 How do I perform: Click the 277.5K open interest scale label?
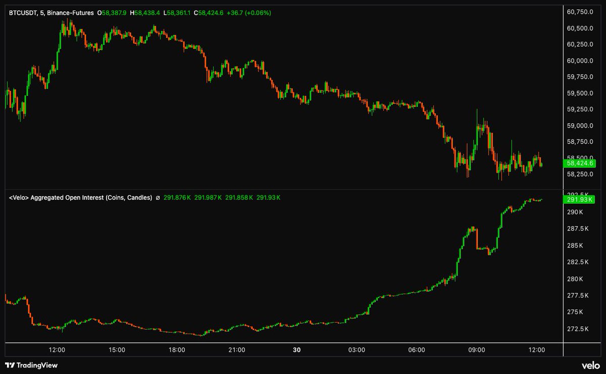578,295
